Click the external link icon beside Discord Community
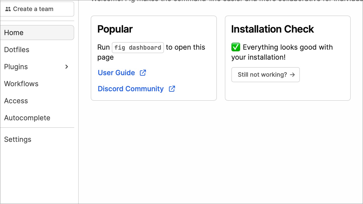The width and height of the screenshot is (363, 204). [x=172, y=89]
